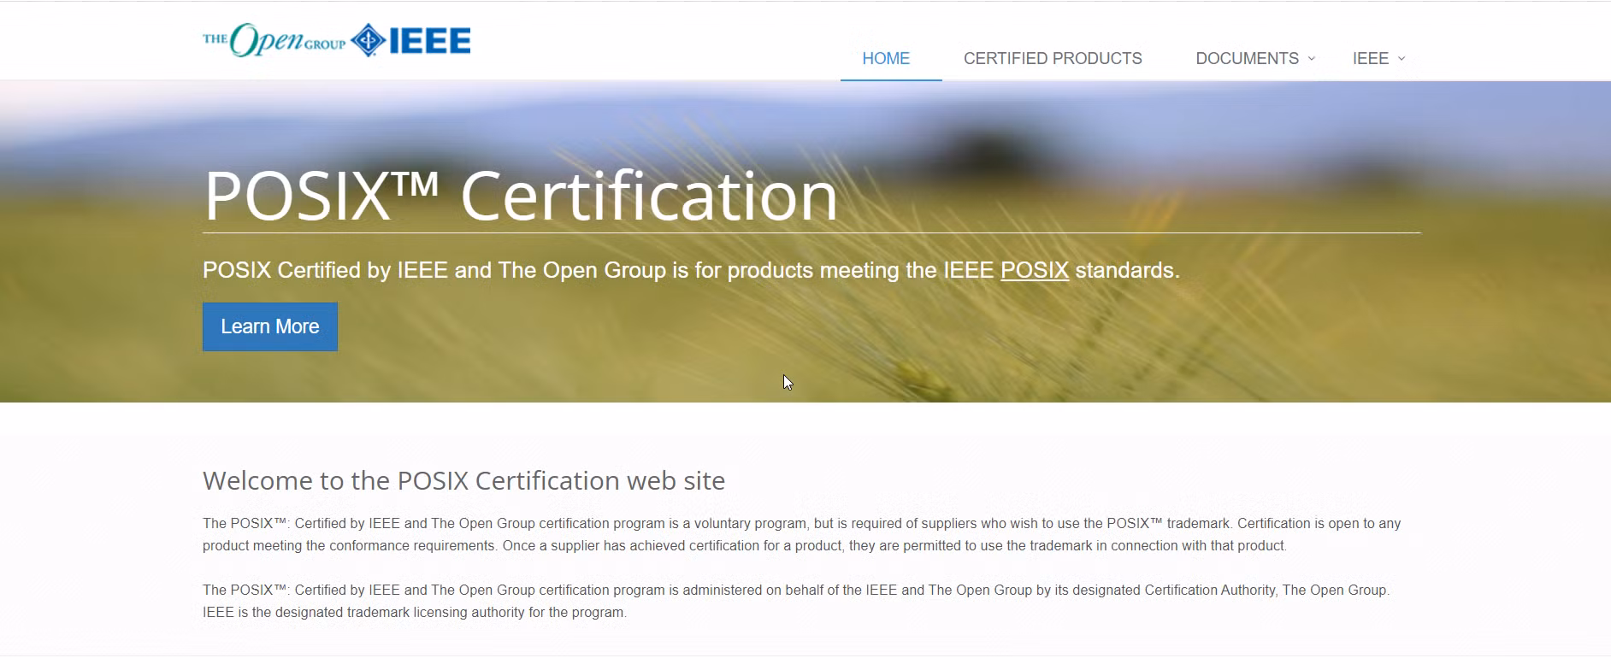Open the DOCUMENTS menu
The width and height of the screenshot is (1611, 670).
coord(1248,58)
